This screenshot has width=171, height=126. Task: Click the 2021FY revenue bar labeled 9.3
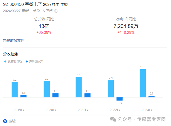[x=79, y=87]
